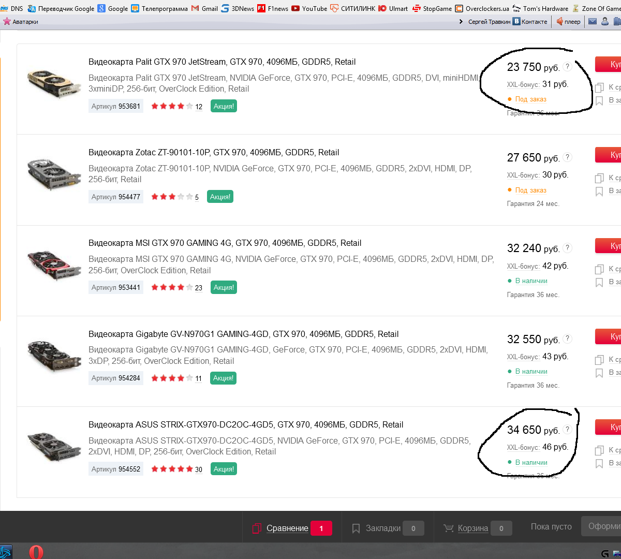Viewport: 621px width, 559px height.
Task: Click the ASUS STRIX-GTX970 thumbnail image
Action: [x=54, y=446]
